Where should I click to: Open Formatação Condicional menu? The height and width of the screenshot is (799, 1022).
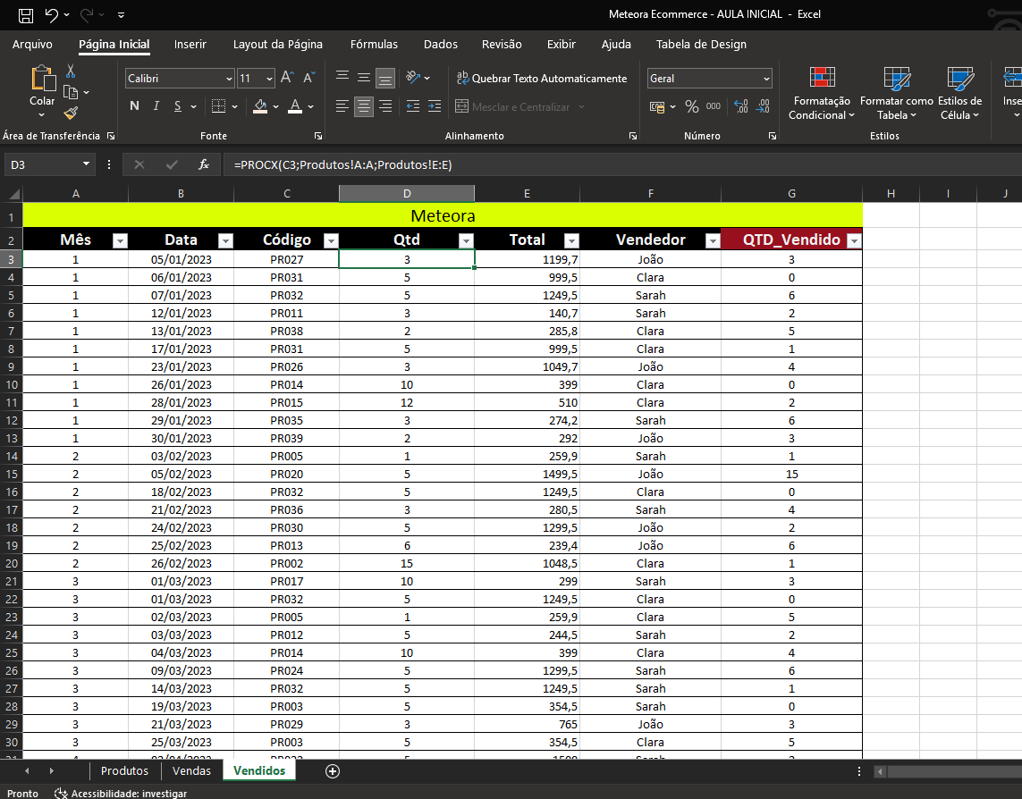(x=822, y=93)
